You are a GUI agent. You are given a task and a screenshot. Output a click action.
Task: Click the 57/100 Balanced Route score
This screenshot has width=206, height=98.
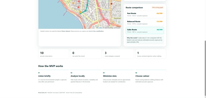coord(159,21)
